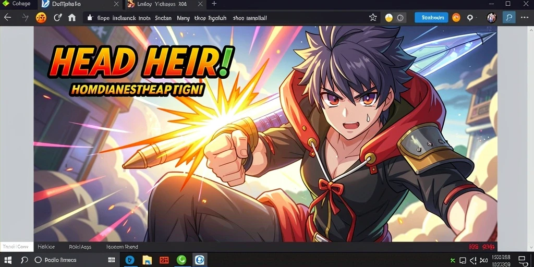This screenshot has height=267, width=534.
Task: Select the Iqueem Fbend bottom tab
Action: tap(122, 247)
